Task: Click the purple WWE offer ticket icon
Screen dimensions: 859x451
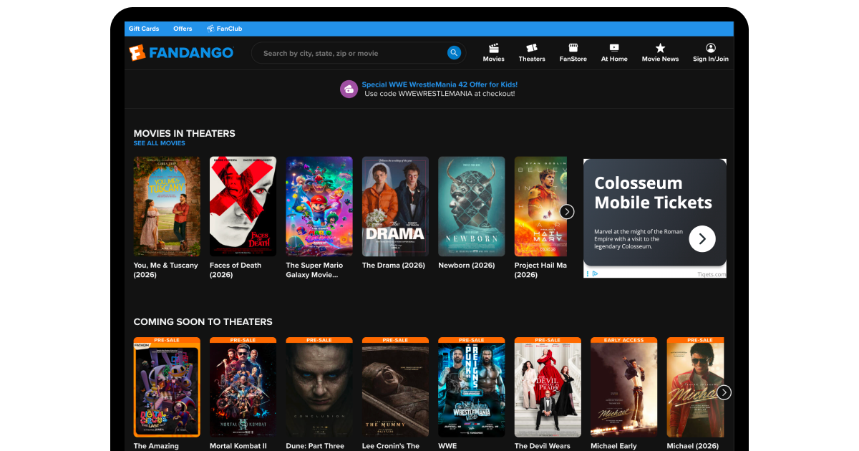Action: click(x=349, y=89)
